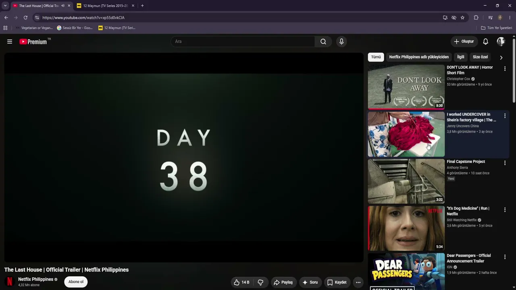Share the video with Paylaş
The height and width of the screenshot is (290, 516).
[283, 282]
